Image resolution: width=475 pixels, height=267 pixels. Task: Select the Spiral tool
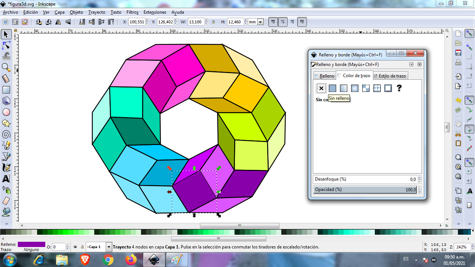(6, 134)
